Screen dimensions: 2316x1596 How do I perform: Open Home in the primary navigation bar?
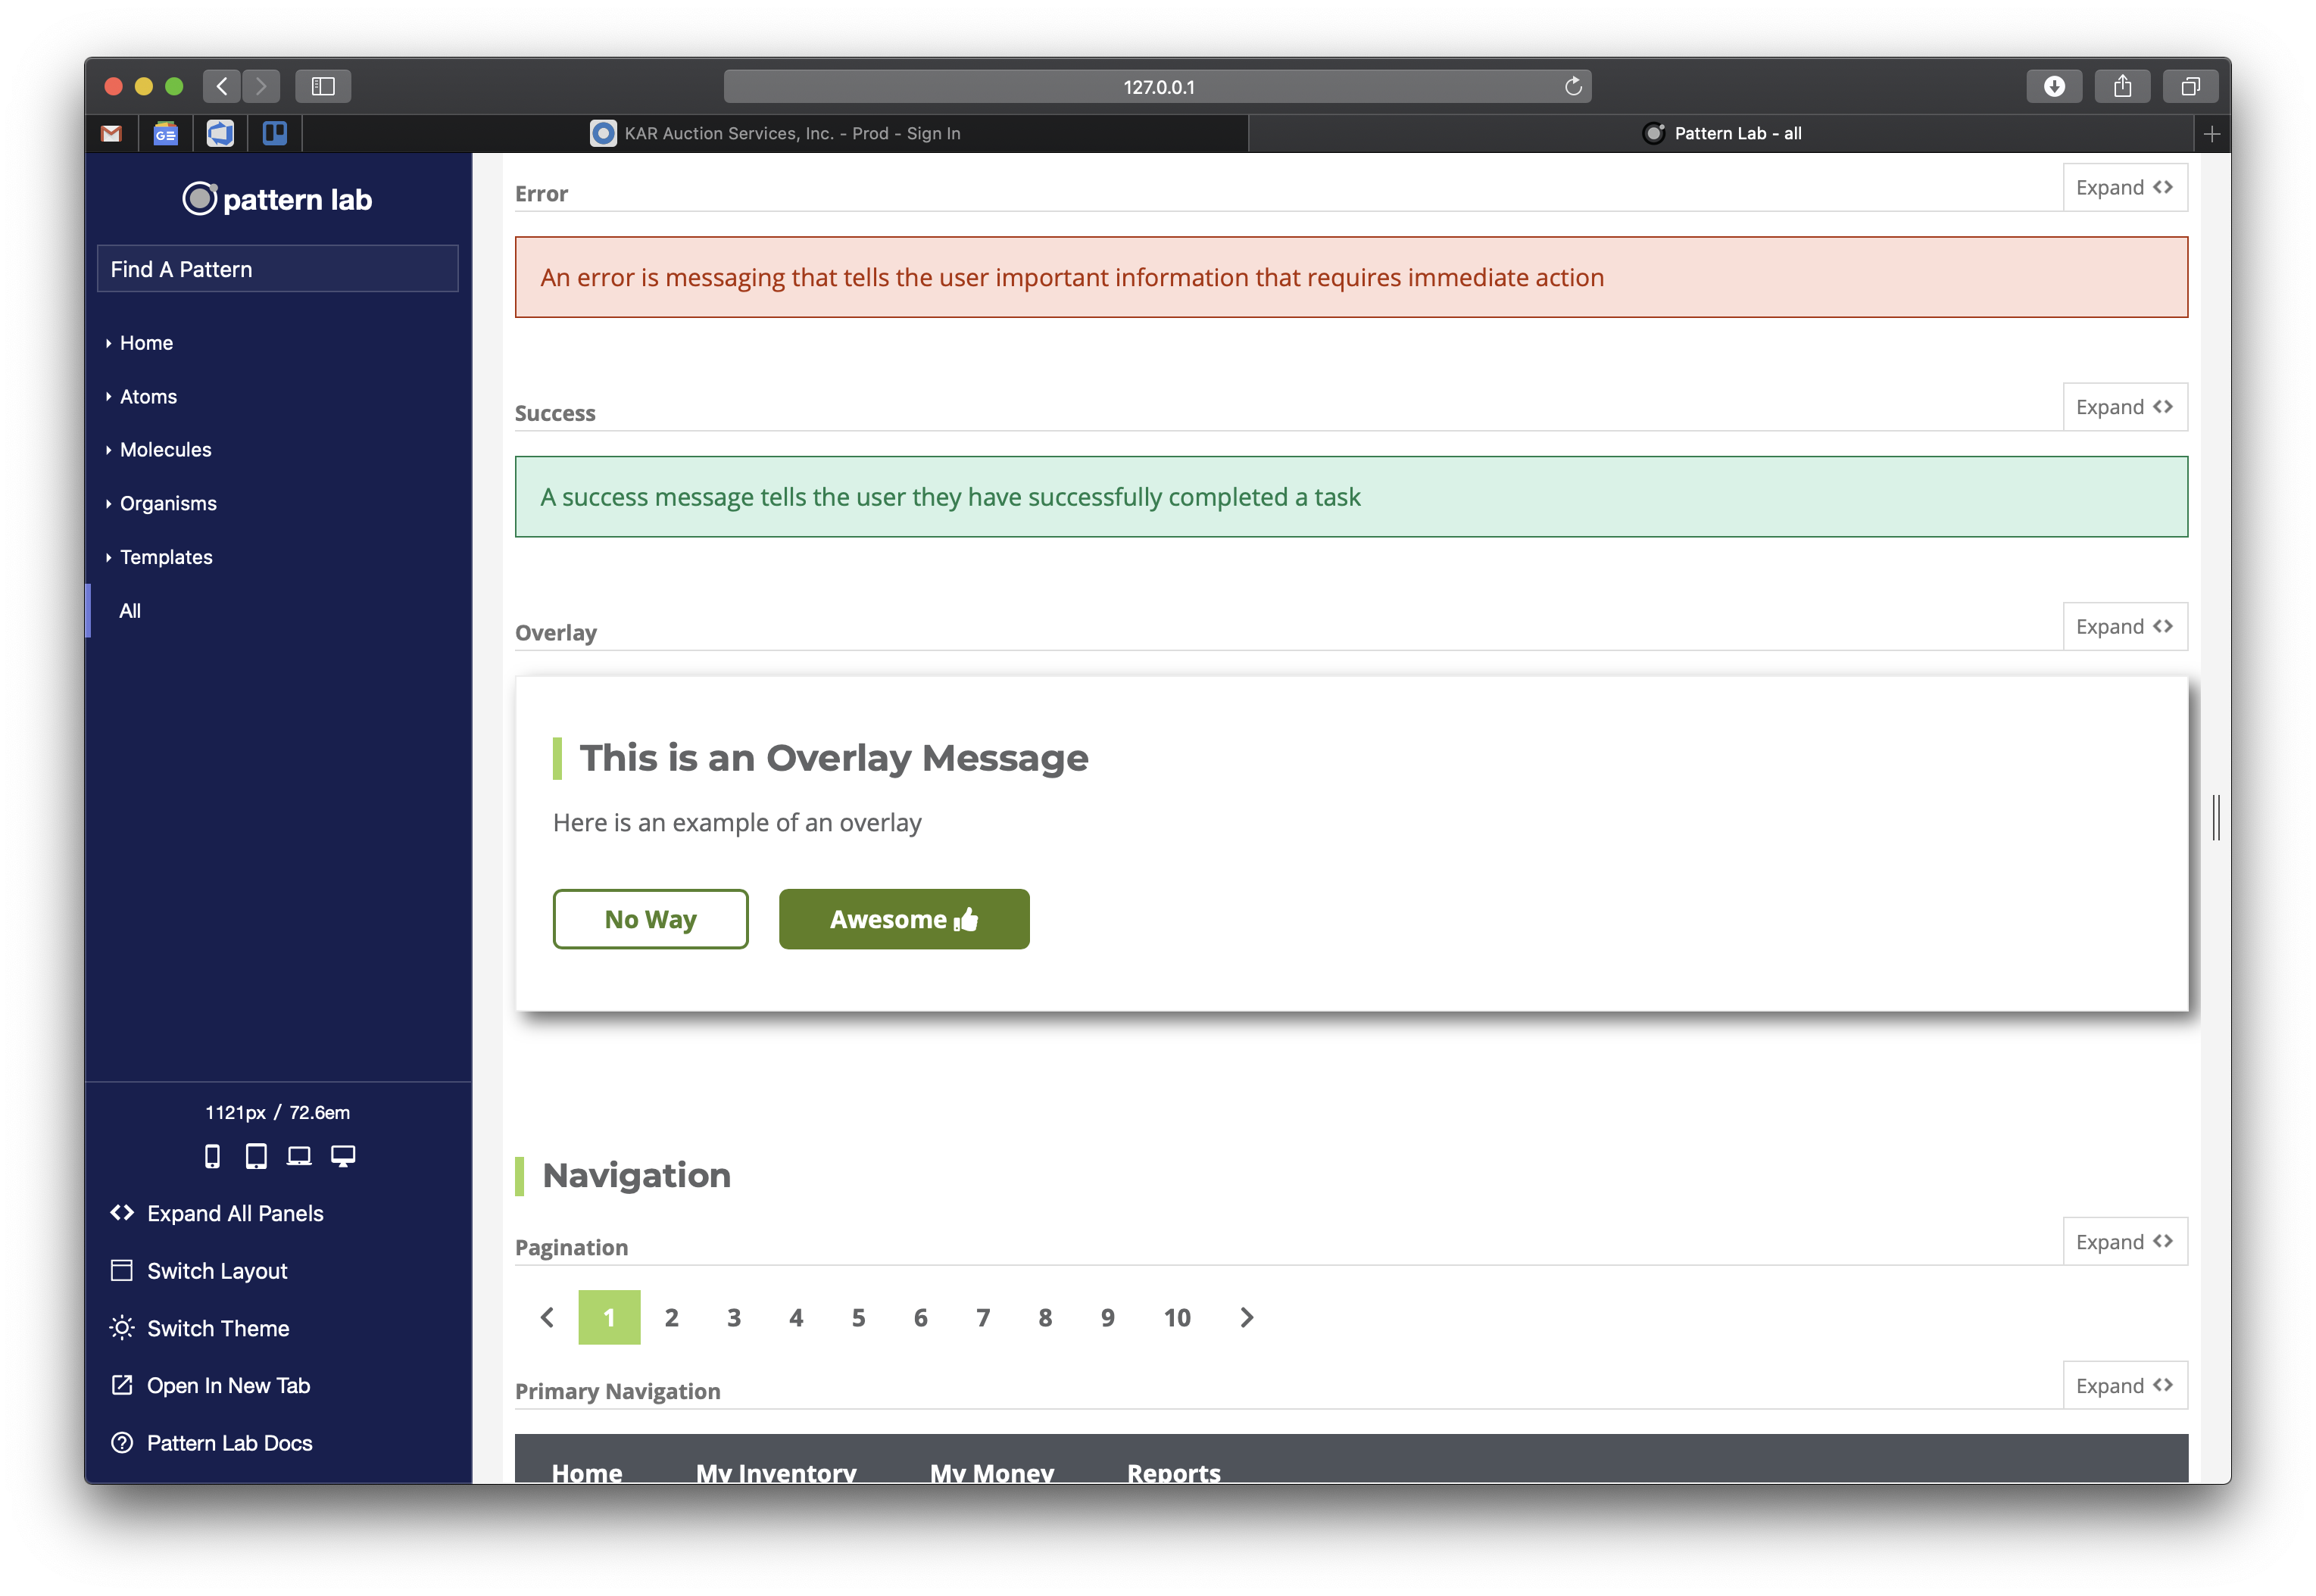[587, 1472]
